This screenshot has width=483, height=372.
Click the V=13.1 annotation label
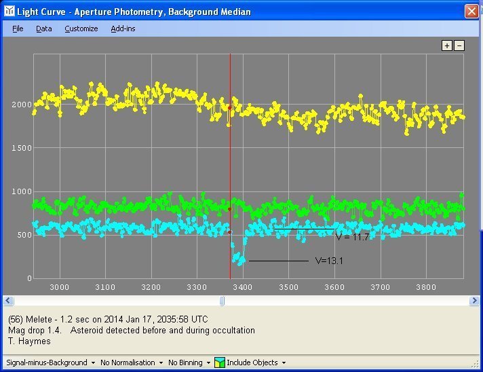pos(329,261)
